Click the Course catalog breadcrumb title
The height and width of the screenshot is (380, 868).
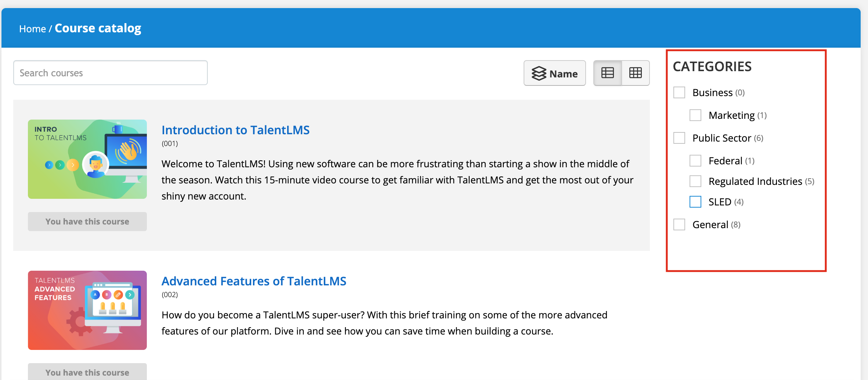[x=98, y=28]
